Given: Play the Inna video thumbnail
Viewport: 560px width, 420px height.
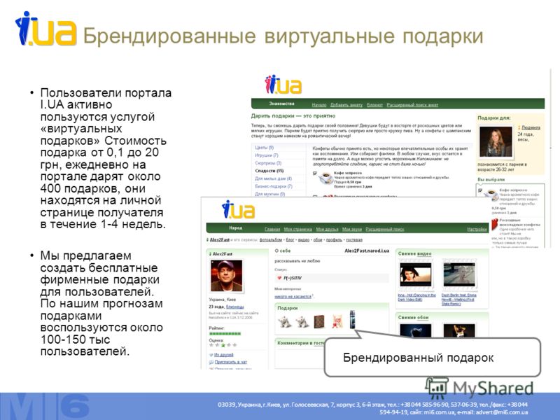Looking at the screenshot, I should tap(416, 274).
